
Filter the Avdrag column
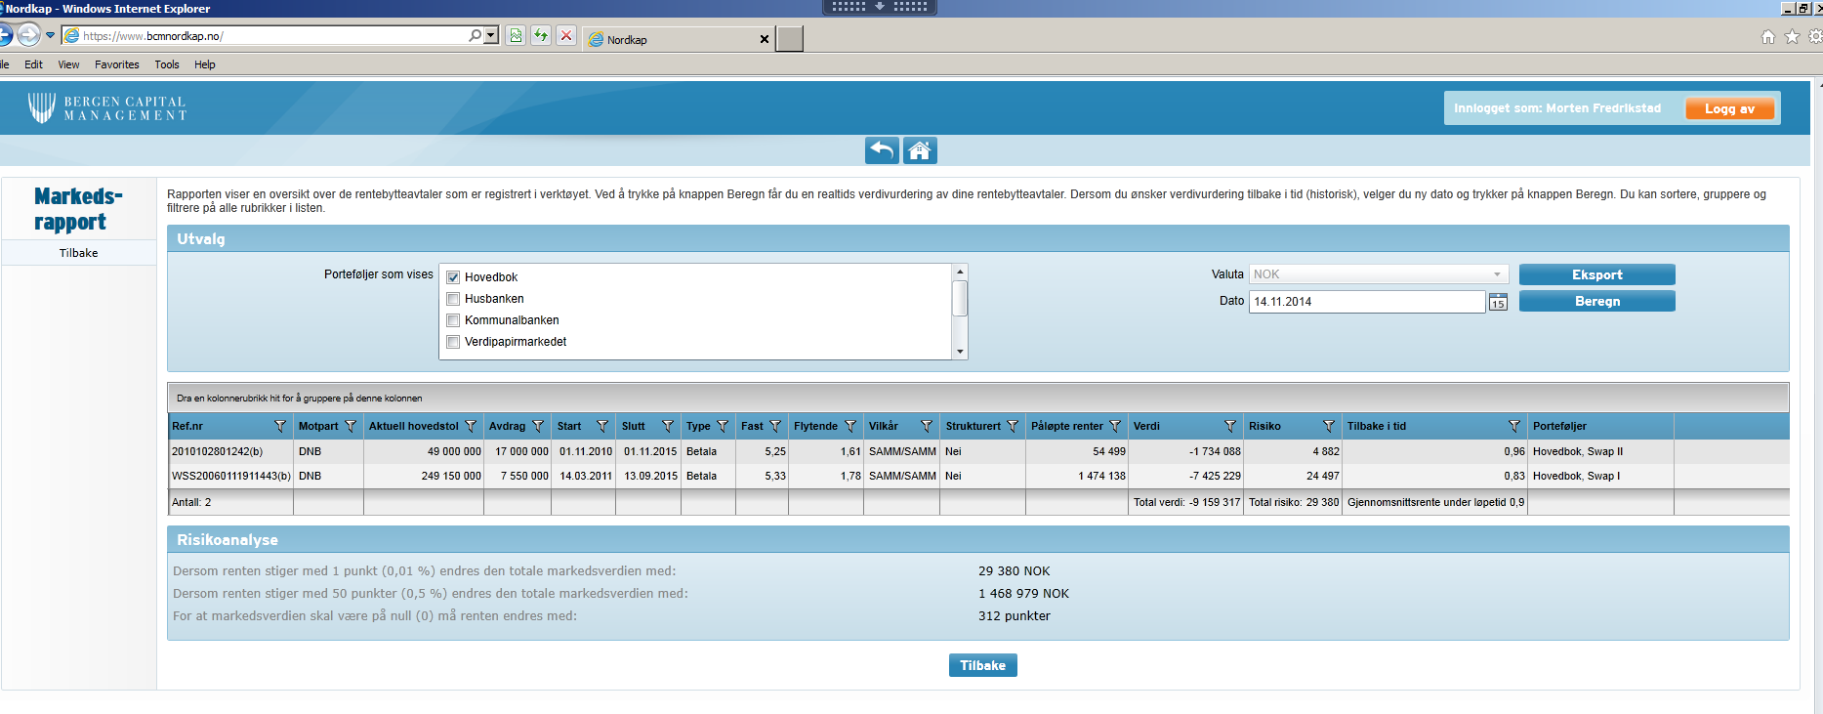tap(538, 426)
